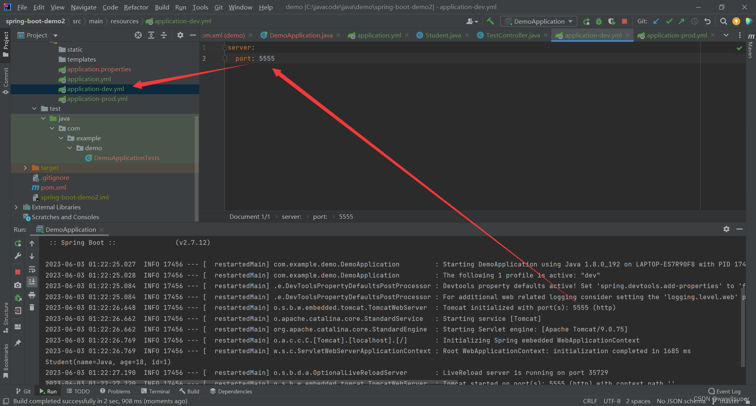Select pom.xml in project tree
Viewport: 756px width, 406px height.
tap(53, 187)
